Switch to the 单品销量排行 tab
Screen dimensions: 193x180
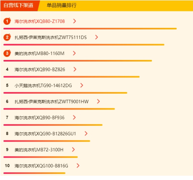[x=62, y=5]
